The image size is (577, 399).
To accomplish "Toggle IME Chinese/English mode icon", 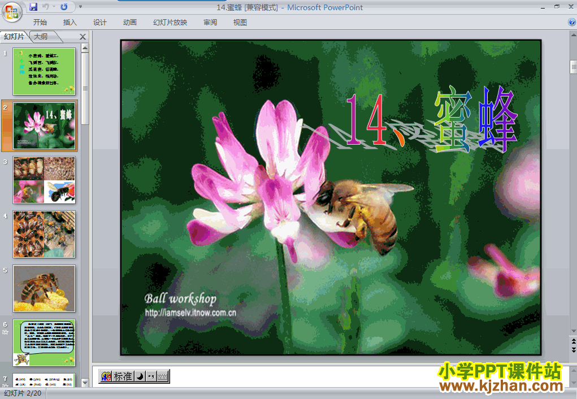I will 106,376.
